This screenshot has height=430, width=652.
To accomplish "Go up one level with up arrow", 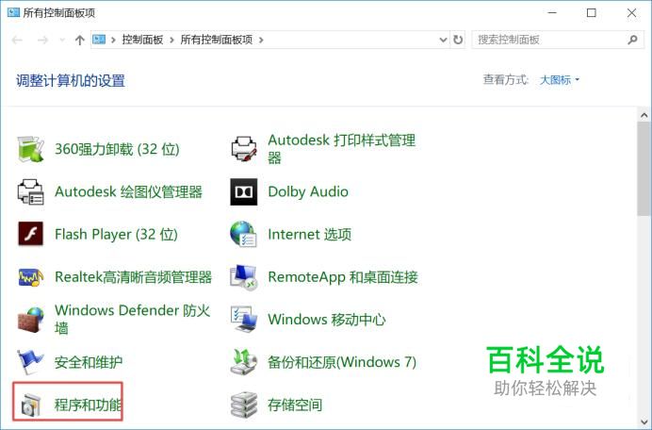I will click(x=79, y=40).
